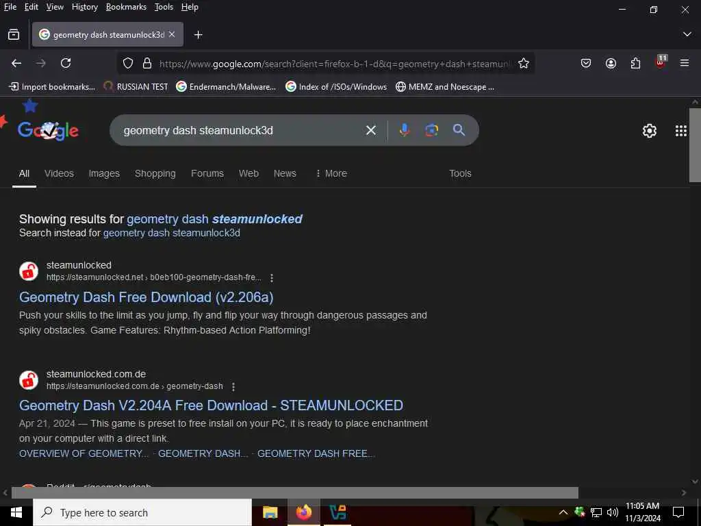
Task: Switch to the Shopping results tab
Action: (155, 173)
